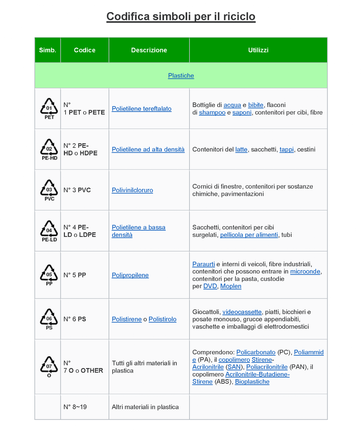Screen dimensions: 362x432
Task: Click the microonde link
Action: (305, 271)
